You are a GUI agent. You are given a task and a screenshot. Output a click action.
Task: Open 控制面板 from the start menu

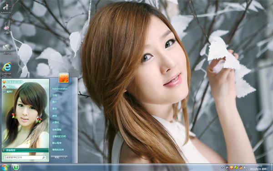tap(57, 130)
